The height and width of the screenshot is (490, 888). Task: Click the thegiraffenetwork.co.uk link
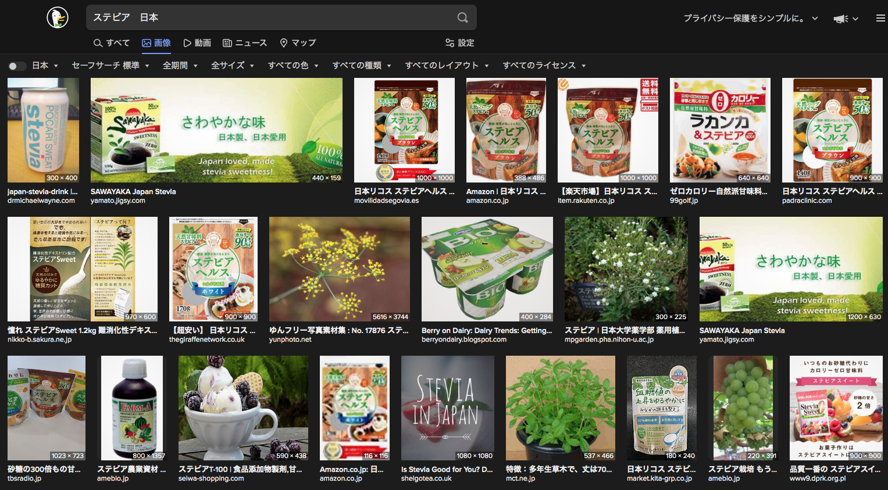click(x=207, y=339)
